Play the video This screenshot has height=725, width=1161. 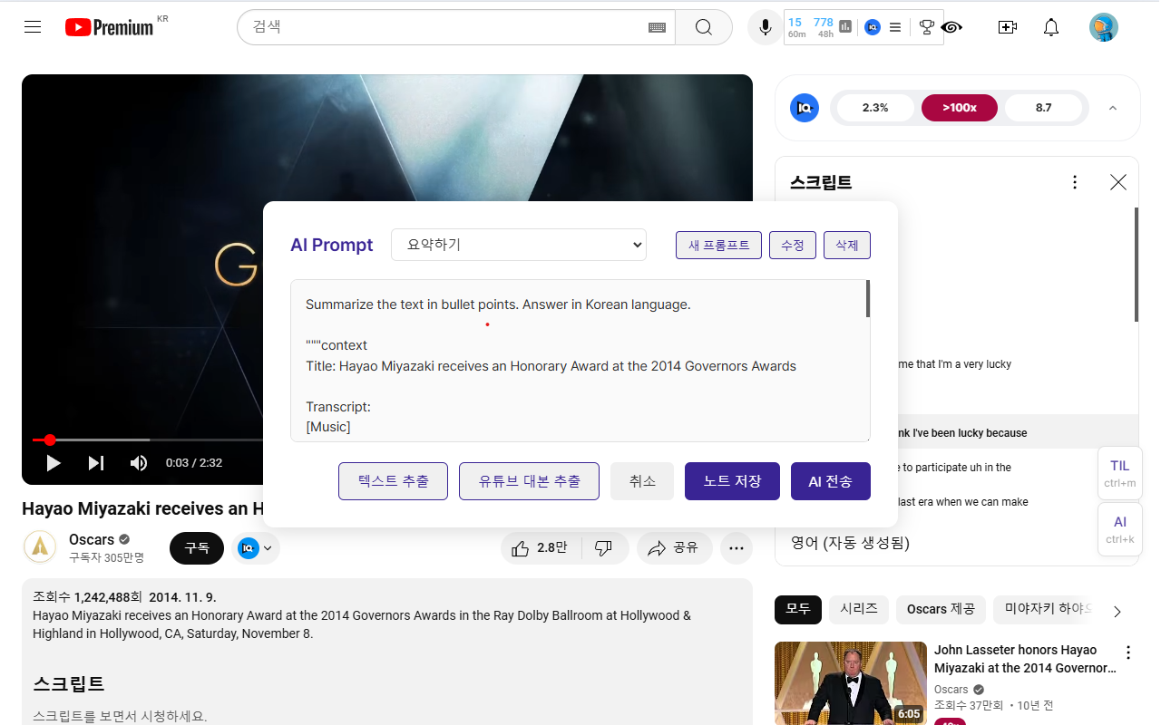pyautogui.click(x=54, y=463)
